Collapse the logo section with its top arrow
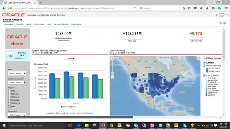Image resolution: width=230 pixels, height=129 pixels. tap(7, 30)
